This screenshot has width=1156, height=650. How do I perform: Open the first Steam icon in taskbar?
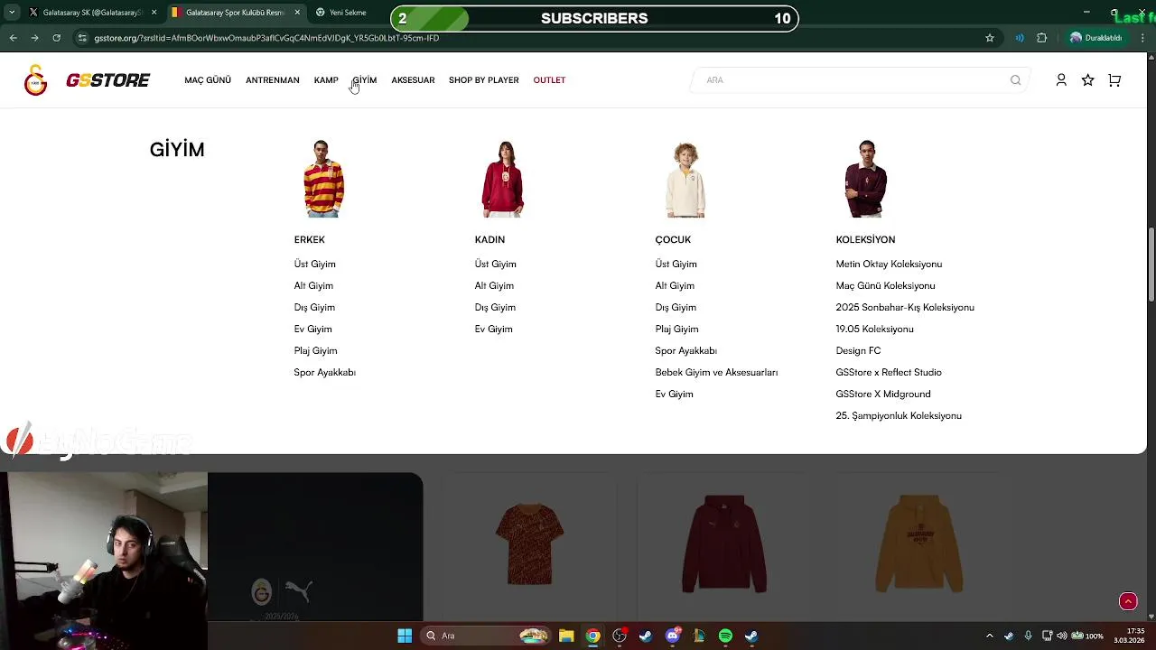click(646, 636)
